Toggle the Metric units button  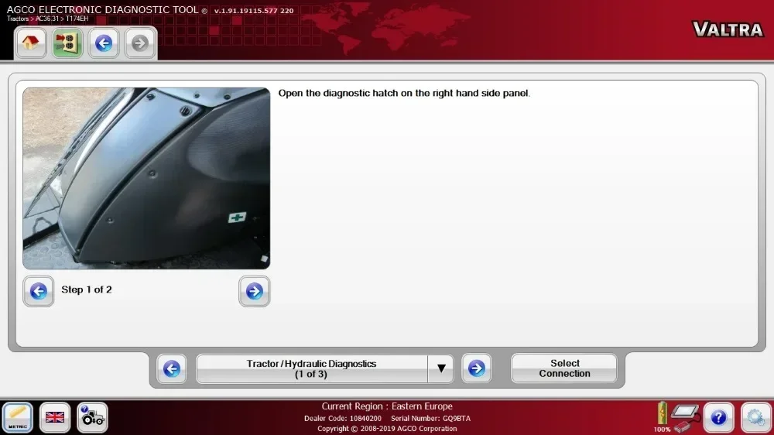[18, 417]
